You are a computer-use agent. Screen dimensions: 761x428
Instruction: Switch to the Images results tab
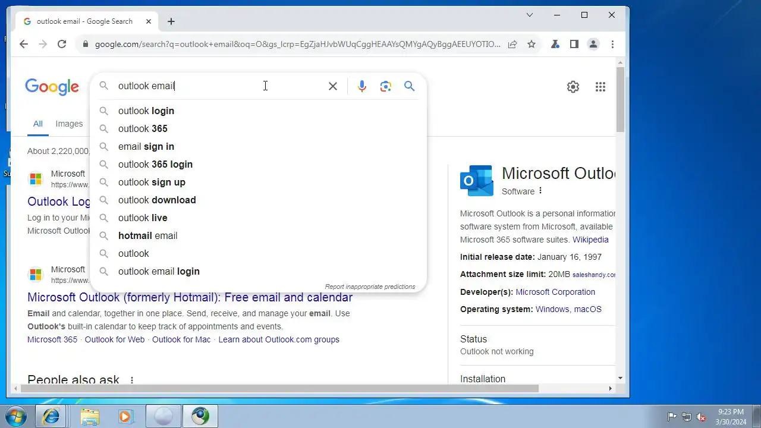[69, 124]
